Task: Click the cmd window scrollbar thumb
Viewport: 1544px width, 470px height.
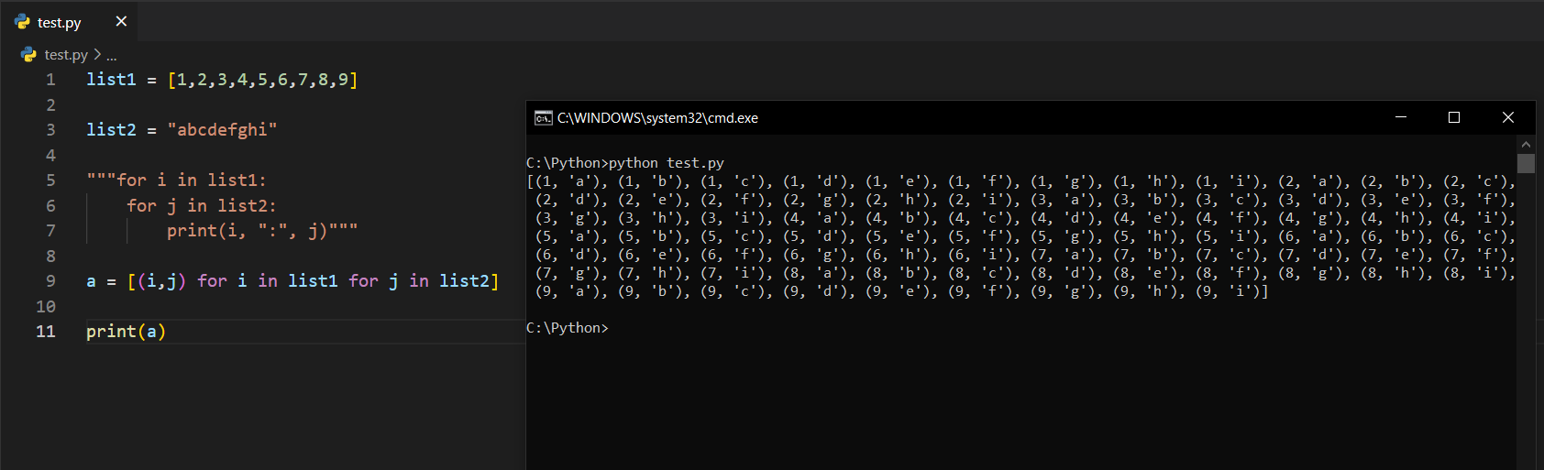Action: [1526, 163]
